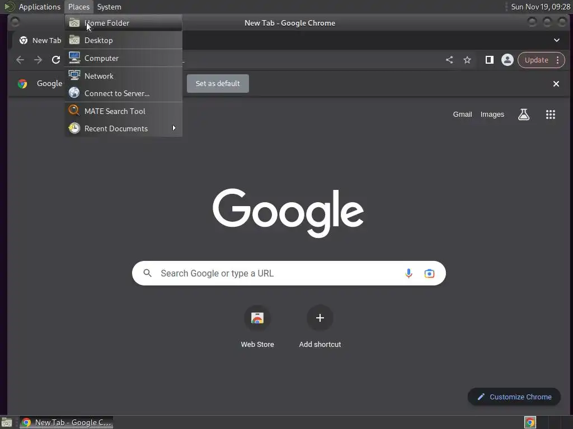Click the Home Folder icon
Screen dimensions: 573x429
(x=74, y=22)
